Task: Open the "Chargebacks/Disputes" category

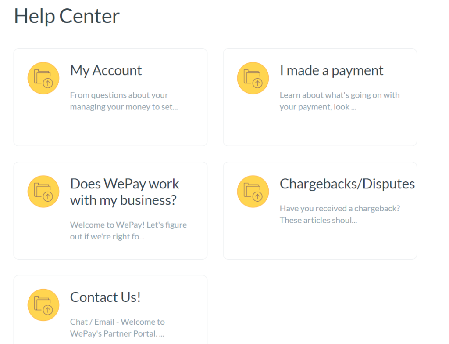Action: point(347,184)
